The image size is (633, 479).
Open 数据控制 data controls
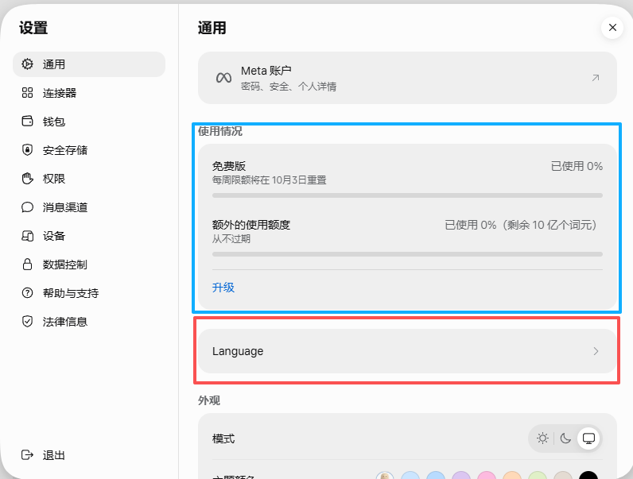(89, 265)
